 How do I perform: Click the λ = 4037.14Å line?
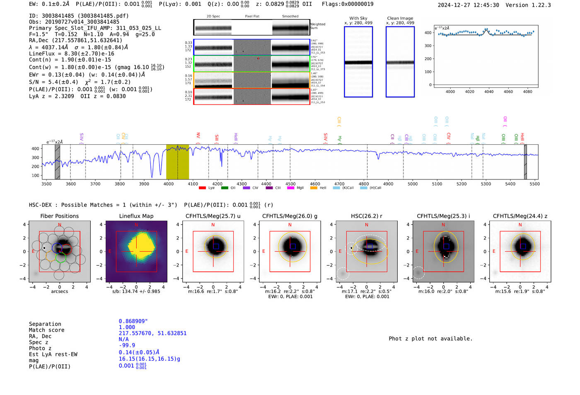click(x=78, y=47)
